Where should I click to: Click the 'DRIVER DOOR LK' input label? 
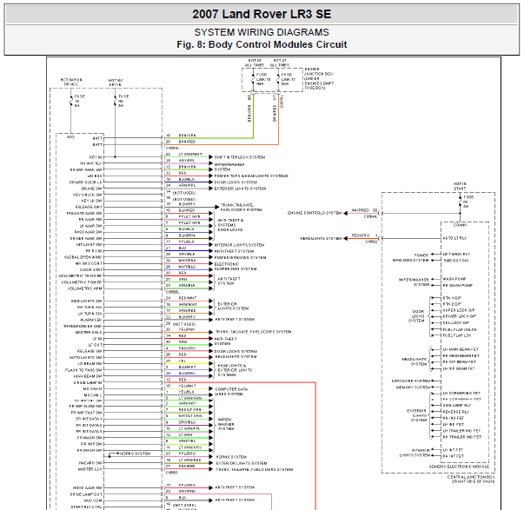click(85, 182)
